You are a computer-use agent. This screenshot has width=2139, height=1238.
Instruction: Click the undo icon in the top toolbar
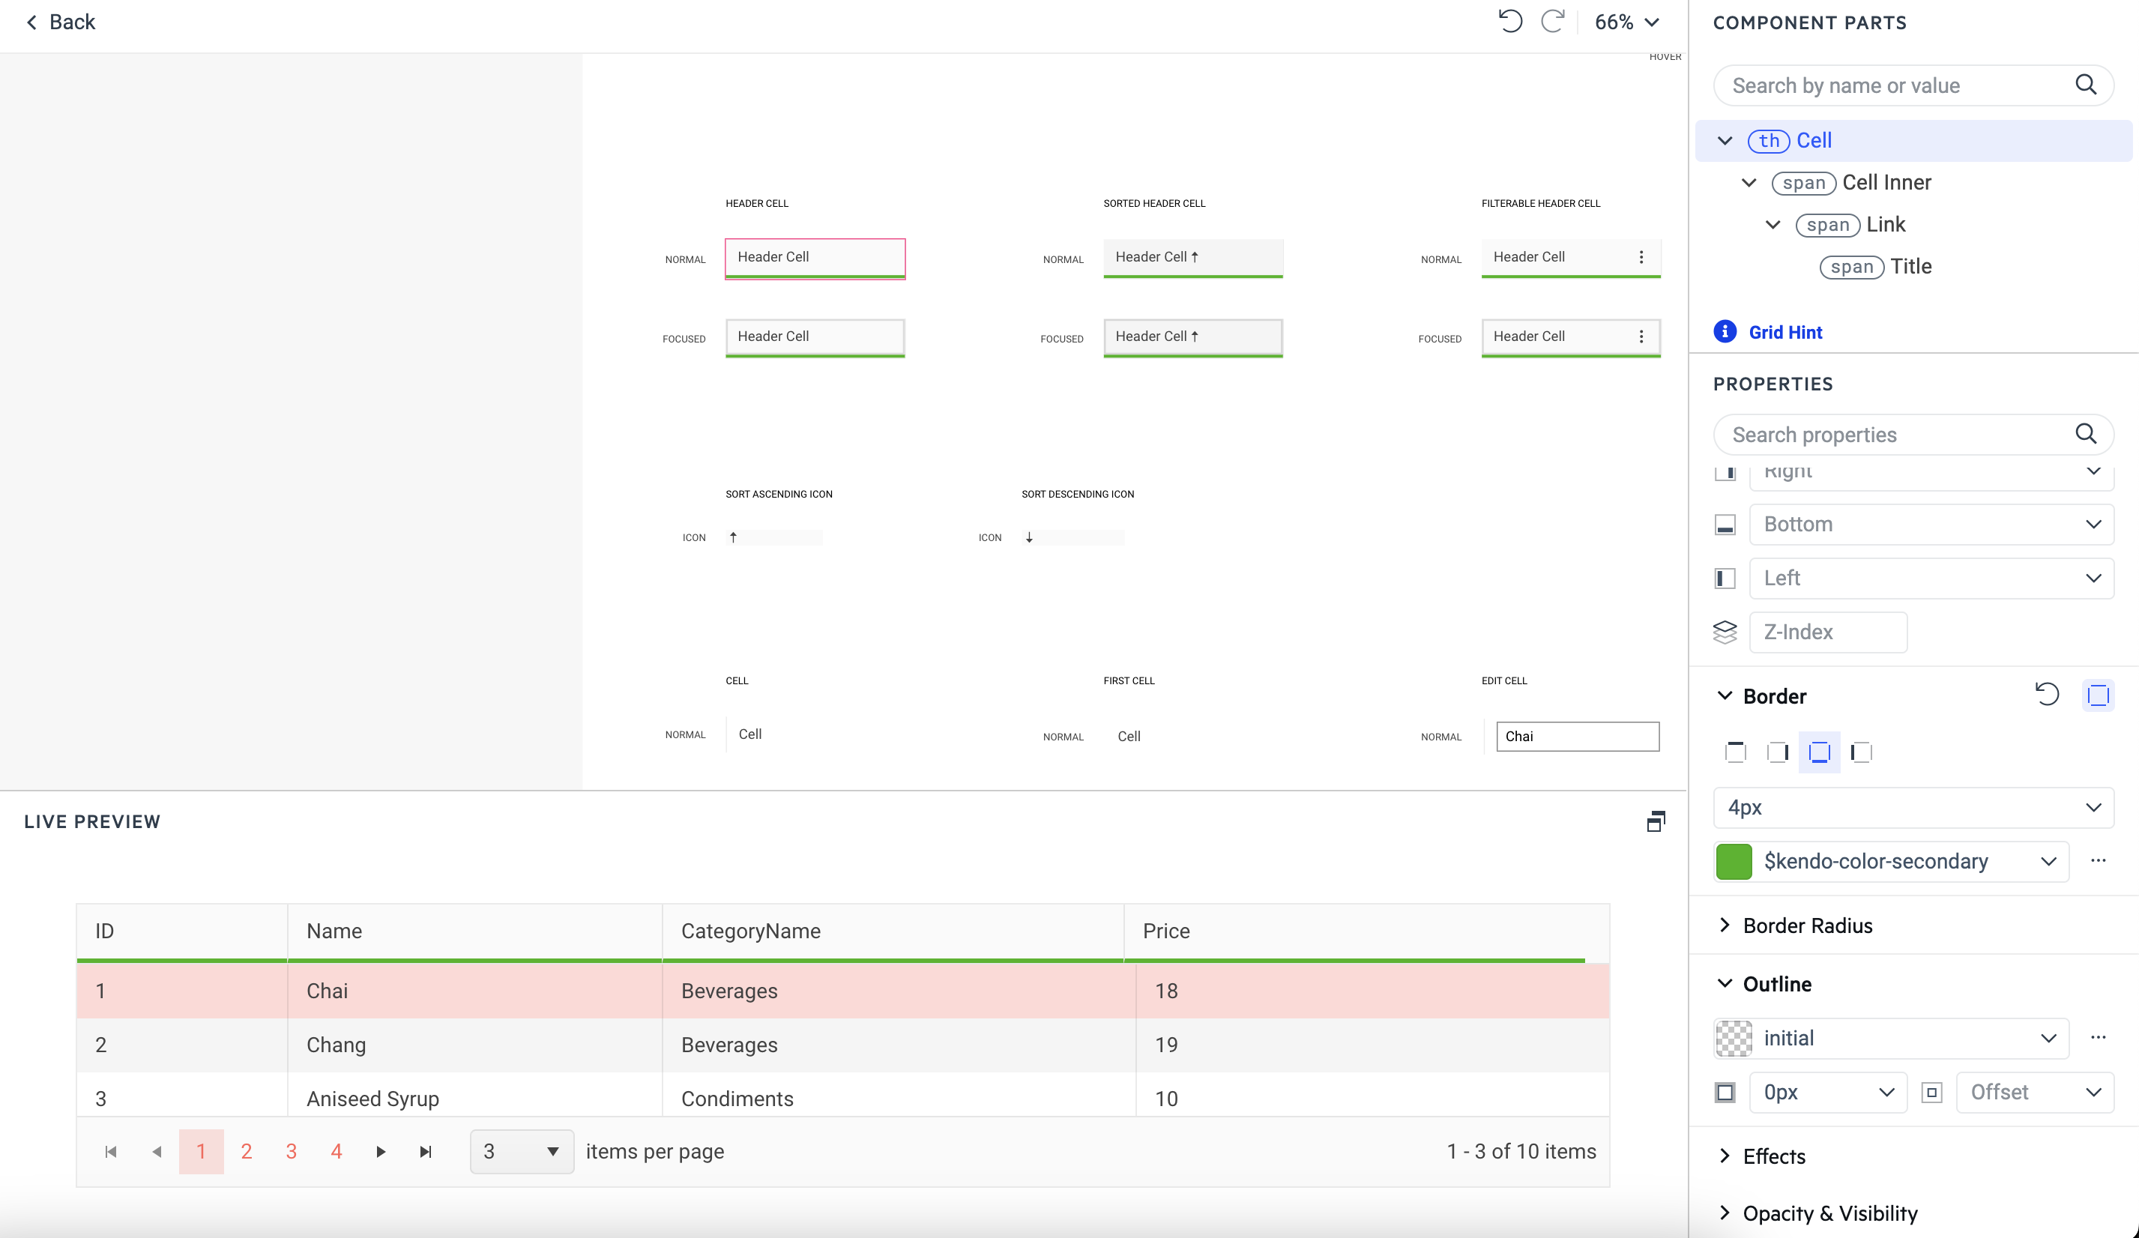click(x=1510, y=21)
